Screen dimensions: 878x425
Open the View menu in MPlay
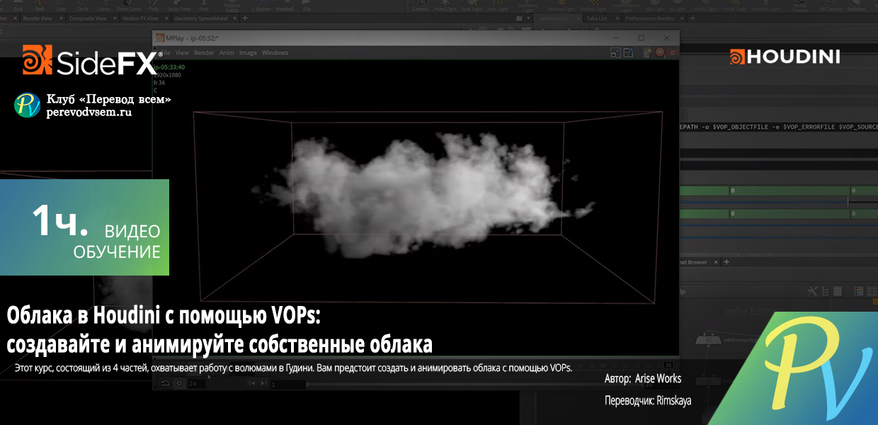[182, 53]
